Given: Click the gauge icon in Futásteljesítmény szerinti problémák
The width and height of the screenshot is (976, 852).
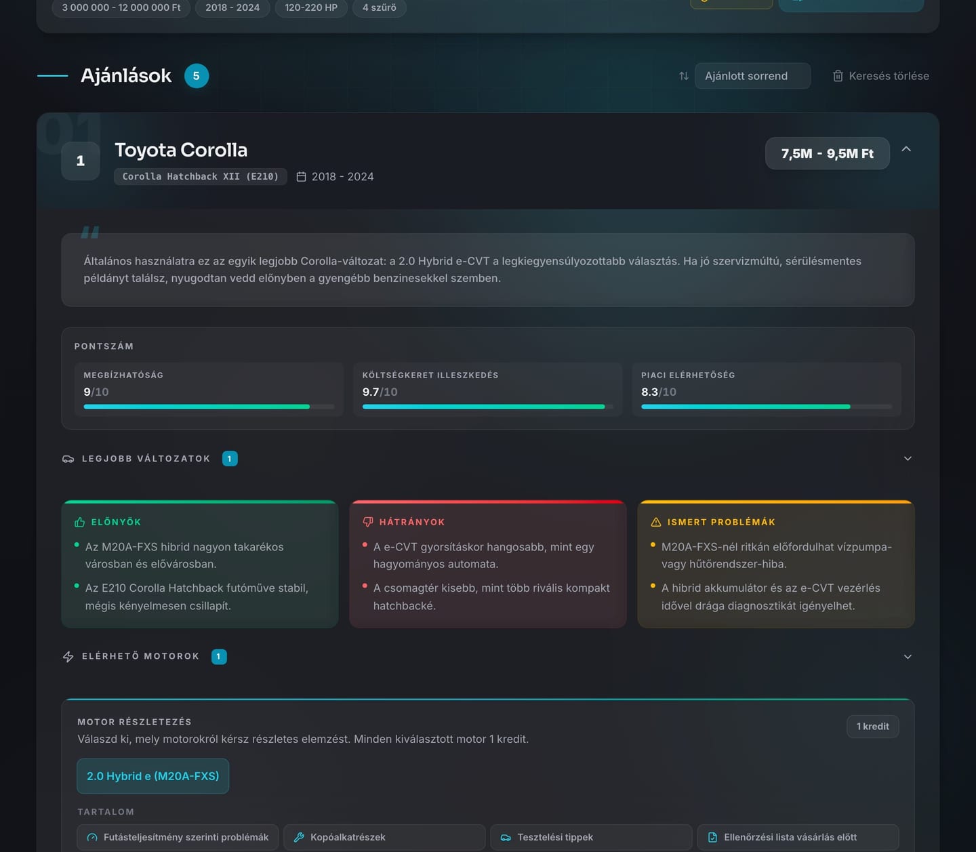Looking at the screenshot, I should point(92,837).
